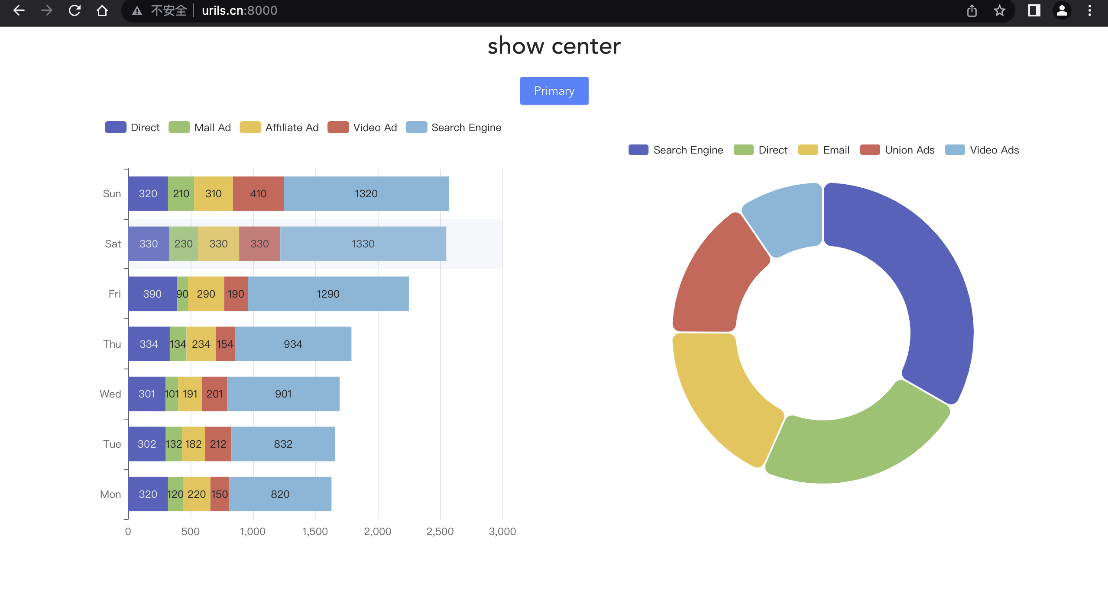1108x590 pixels.
Task: Click the Mon 220 Affiliate Ad segment
Action: [197, 494]
